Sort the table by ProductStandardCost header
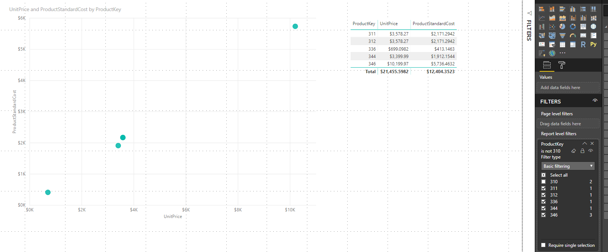The image size is (608, 252). click(x=433, y=24)
